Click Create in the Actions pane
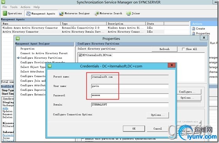The image size is (219, 143). 200,29
